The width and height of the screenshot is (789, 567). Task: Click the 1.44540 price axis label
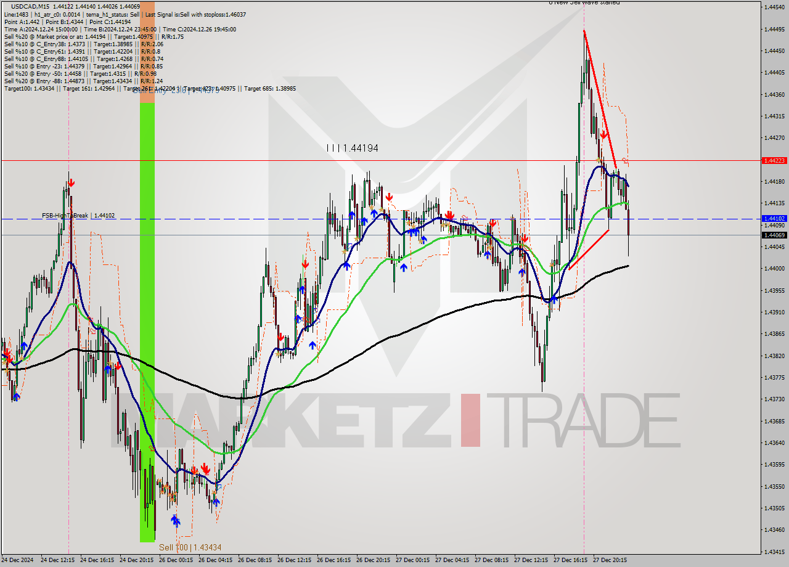pyautogui.click(x=774, y=7)
